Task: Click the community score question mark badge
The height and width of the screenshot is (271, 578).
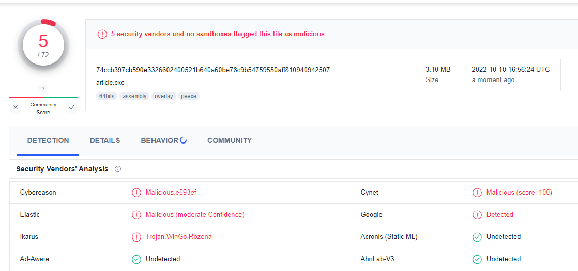Action: (x=43, y=89)
